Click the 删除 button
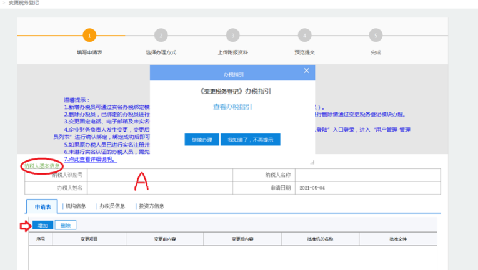 [66, 225]
